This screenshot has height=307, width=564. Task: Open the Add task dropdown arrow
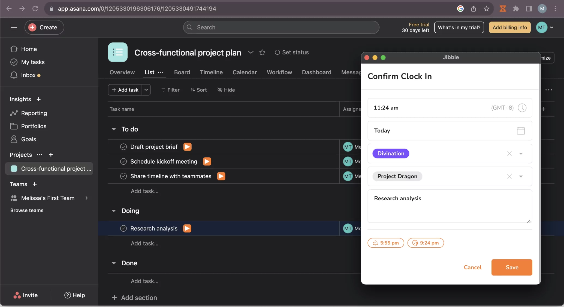pyautogui.click(x=146, y=90)
